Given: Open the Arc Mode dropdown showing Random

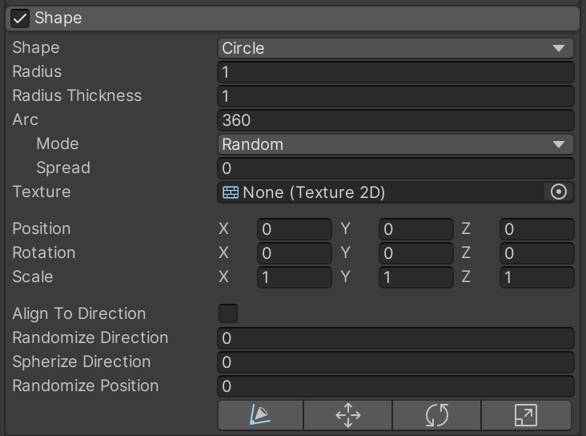Looking at the screenshot, I should pos(395,144).
